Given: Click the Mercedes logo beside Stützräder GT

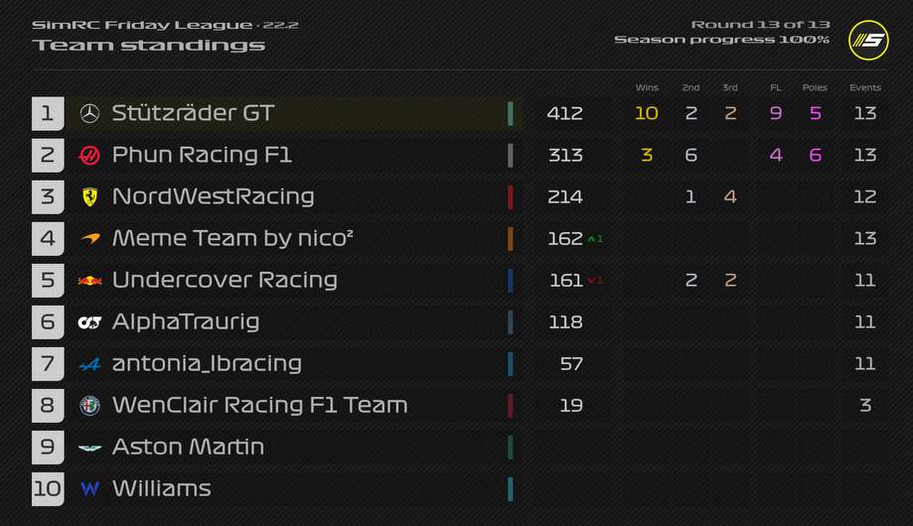Looking at the screenshot, I should pyautogui.click(x=89, y=113).
